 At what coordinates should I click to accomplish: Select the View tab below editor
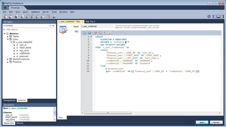(x=60, y=117)
